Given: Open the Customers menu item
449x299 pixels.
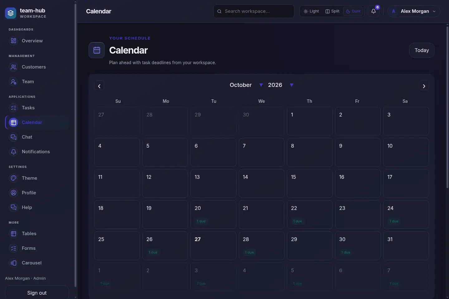Looking at the screenshot, I should click(37, 67).
